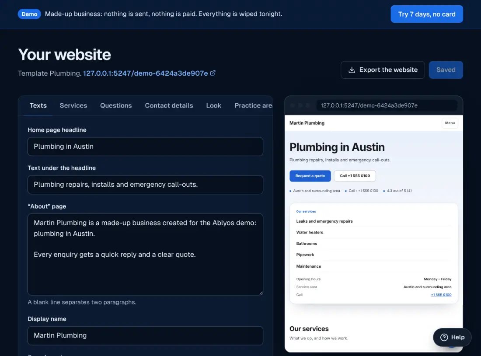Click the Display name input field
Image resolution: width=481 pixels, height=356 pixels.
[145, 335]
